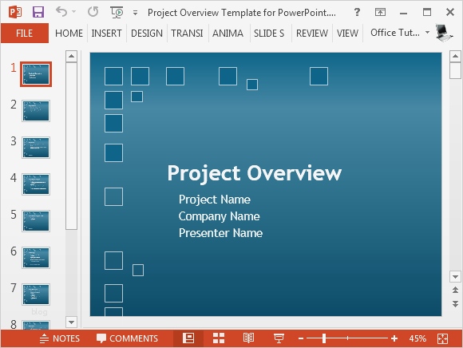The height and width of the screenshot is (348, 463).
Task: Save the presentation with the floppy icon
Action: (38, 12)
